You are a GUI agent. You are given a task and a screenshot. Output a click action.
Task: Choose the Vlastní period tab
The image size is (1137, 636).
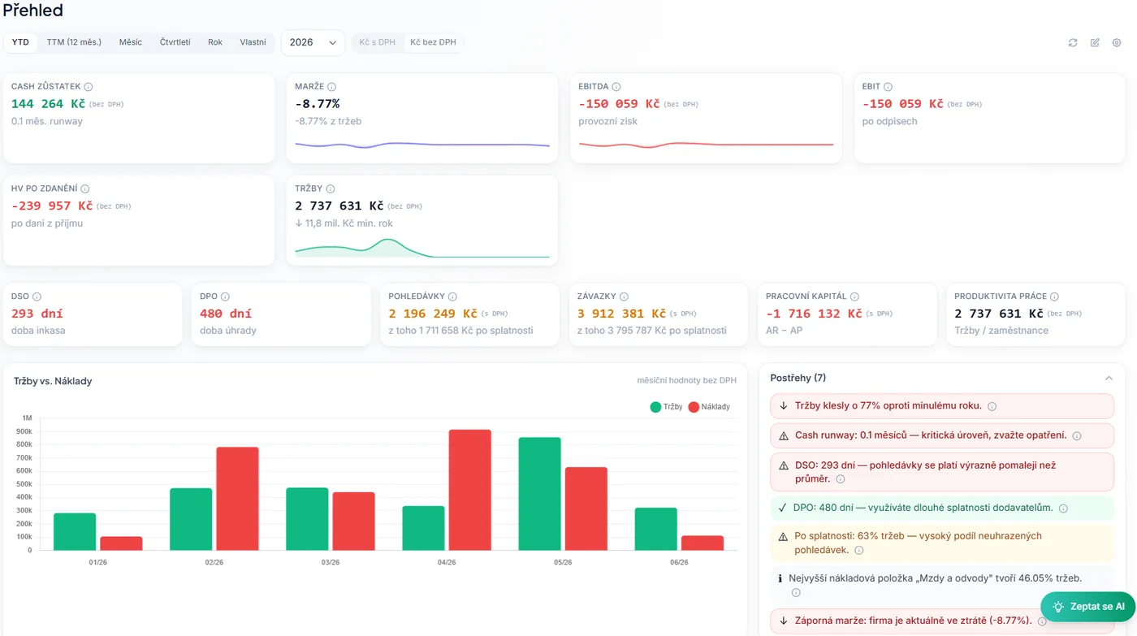tap(253, 42)
